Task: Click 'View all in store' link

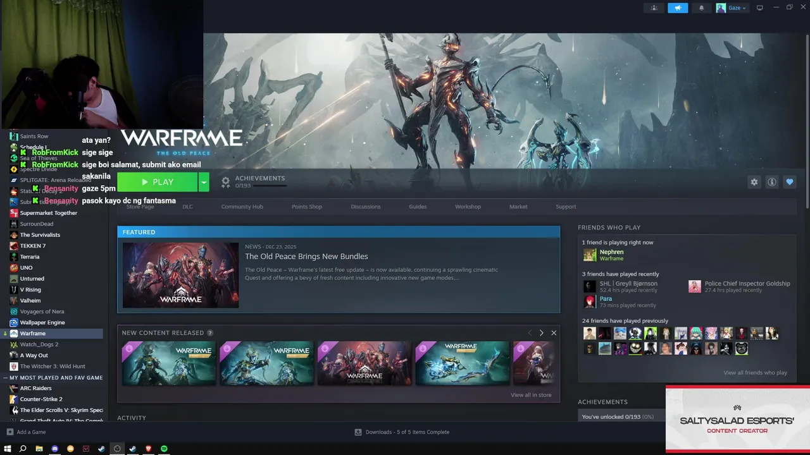Action: point(531,395)
